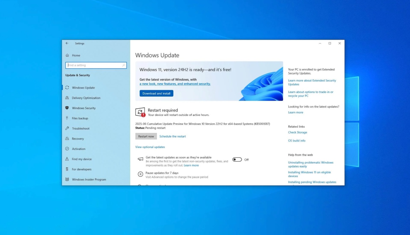410x235 pixels.
Task: Click the Recovery icon in sidebar
Action: click(67, 139)
